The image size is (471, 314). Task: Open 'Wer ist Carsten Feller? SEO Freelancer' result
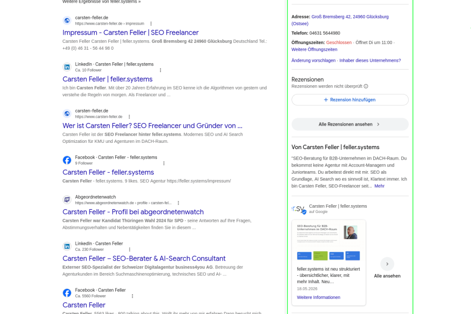(x=152, y=126)
